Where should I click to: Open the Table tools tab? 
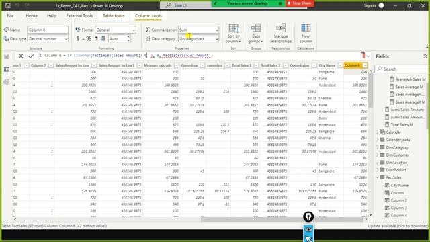tap(114, 16)
